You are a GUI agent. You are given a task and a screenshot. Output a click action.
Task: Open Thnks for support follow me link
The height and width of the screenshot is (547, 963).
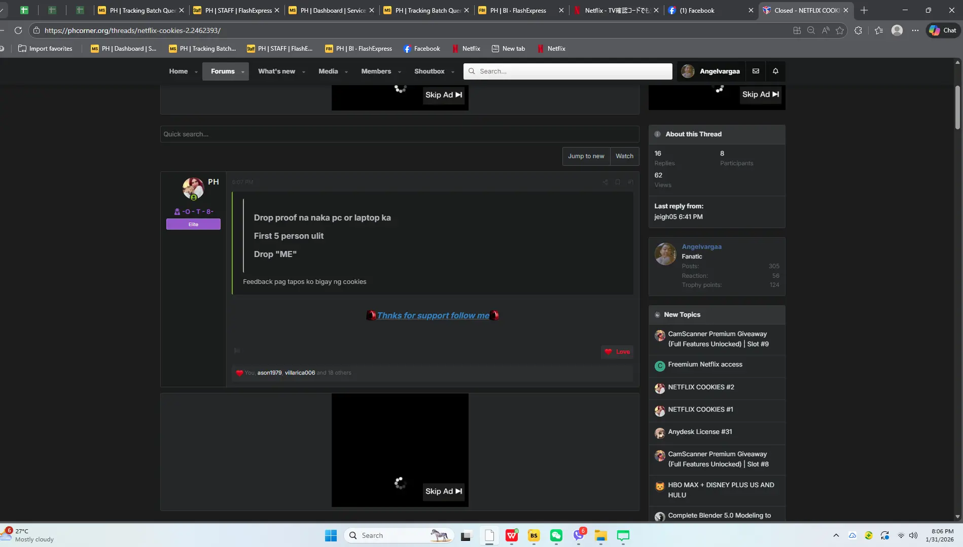tap(433, 315)
